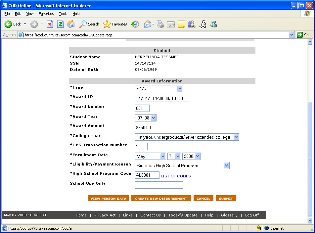Open the Search pane
The width and height of the screenshot is (315, 233).
89,24
